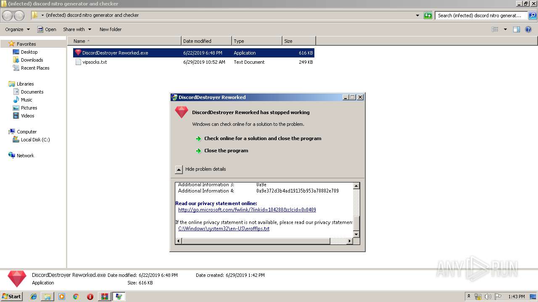Viewport: 538px width, 302px height.
Task: Open the Explorer help icon
Action: tap(529, 29)
